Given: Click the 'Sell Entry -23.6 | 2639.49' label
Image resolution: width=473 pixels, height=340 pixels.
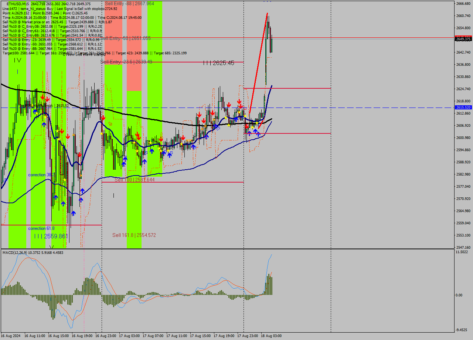Looking at the screenshot, I should [126, 62].
